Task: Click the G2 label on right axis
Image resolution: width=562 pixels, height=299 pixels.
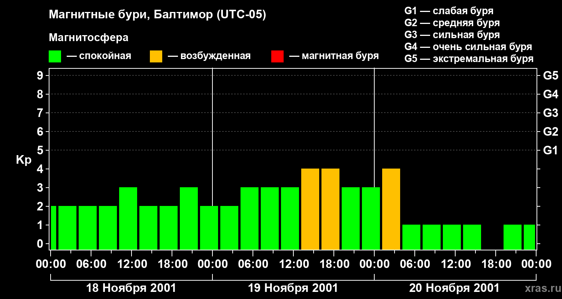Action: 550,132
